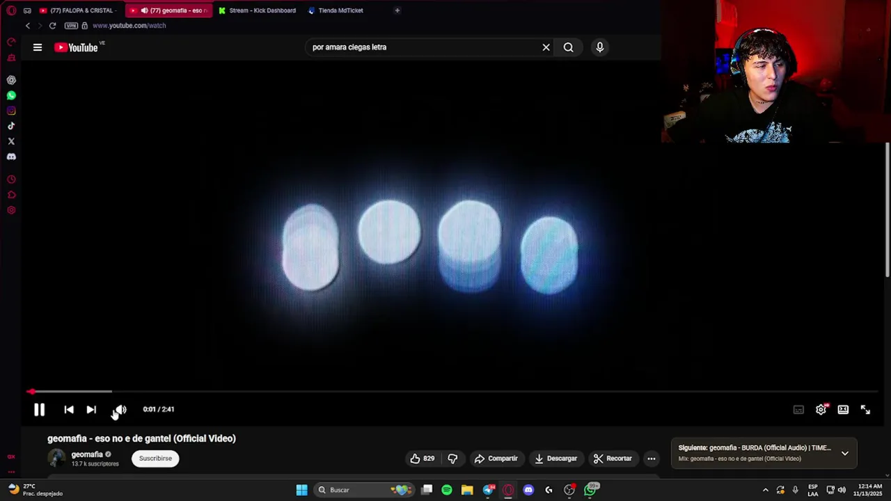Screen dimensions: 891x501
Task: Go back in the browser
Action: pyautogui.click(x=28, y=26)
